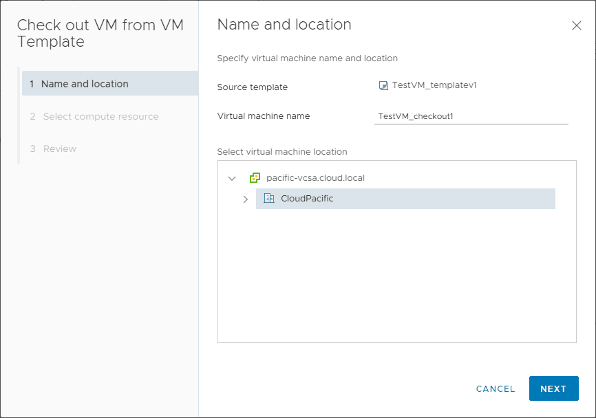The image size is (596, 418).
Task: Go to step 1 Name and location
Action: coord(85,84)
